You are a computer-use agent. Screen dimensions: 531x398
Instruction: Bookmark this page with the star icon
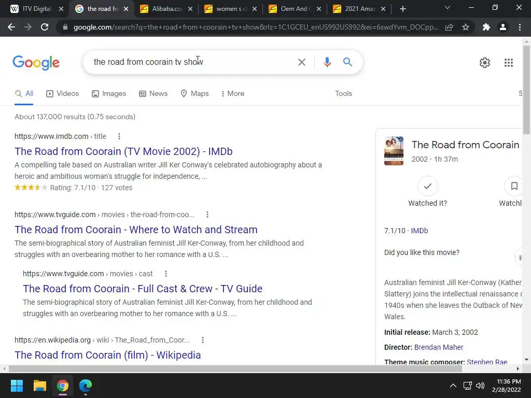(466, 27)
